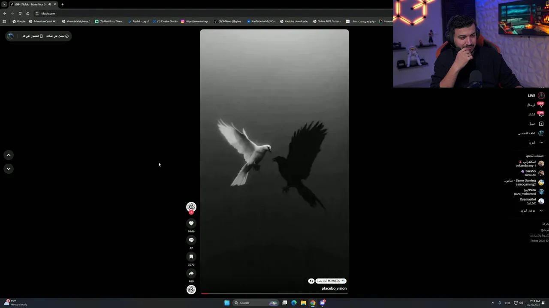The image size is (549, 308).
Task: Open the LIVE sidebar item
Action: click(x=536, y=96)
